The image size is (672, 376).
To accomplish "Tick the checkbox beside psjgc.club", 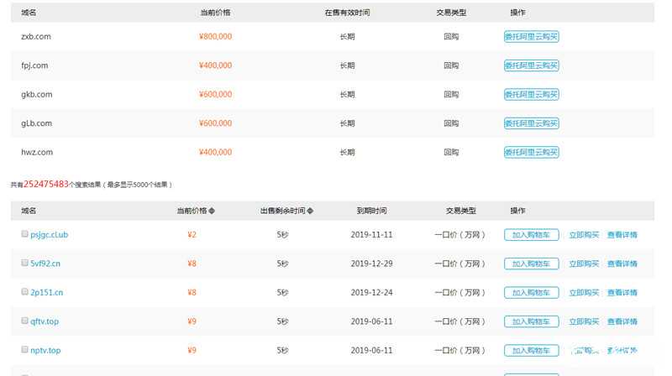I will pos(24,234).
